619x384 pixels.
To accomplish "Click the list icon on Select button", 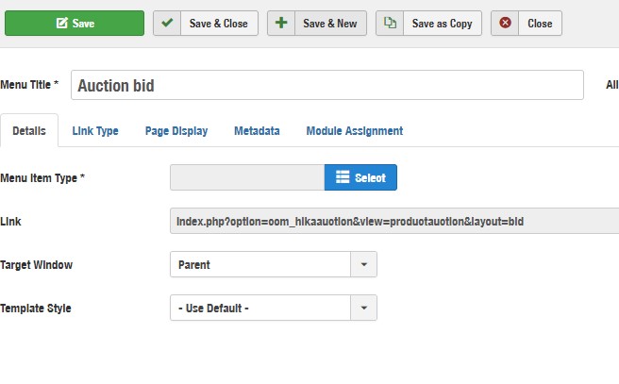I will (342, 177).
